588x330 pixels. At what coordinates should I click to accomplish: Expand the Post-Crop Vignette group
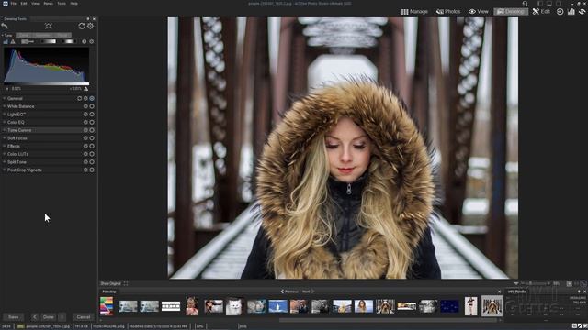(4, 170)
